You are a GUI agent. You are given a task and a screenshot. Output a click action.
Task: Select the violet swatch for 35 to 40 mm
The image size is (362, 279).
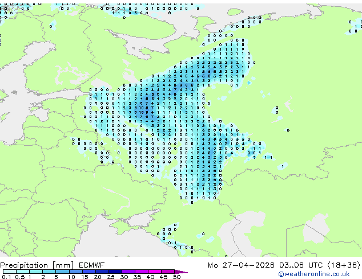[142, 272]
